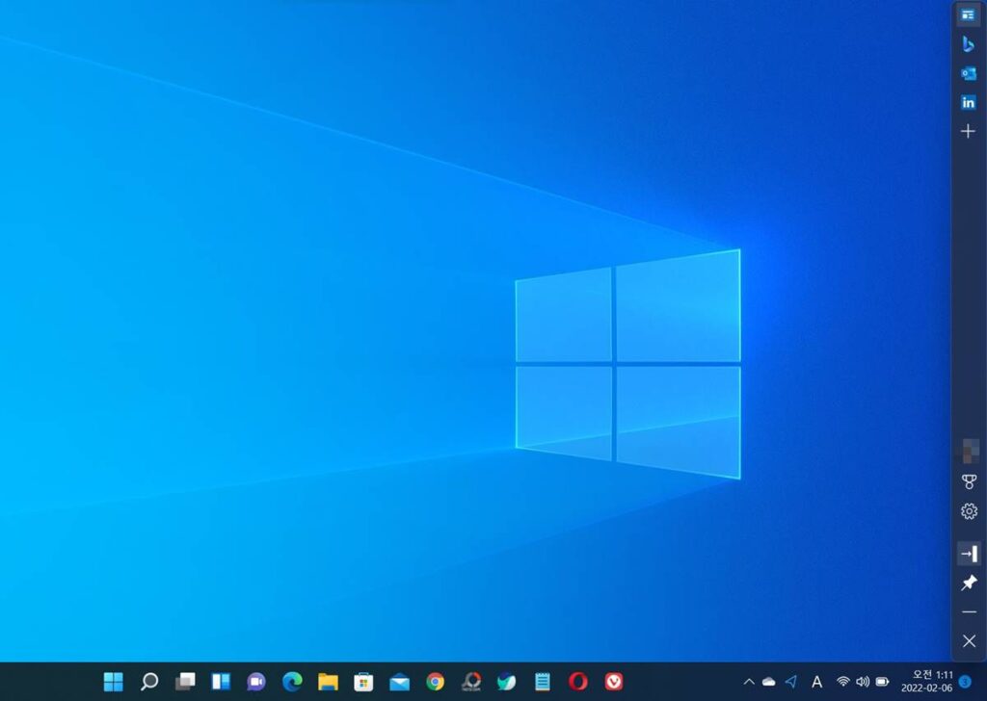987x701 pixels.
Task: Open Outlook in the Edge bar
Action: 969,73
